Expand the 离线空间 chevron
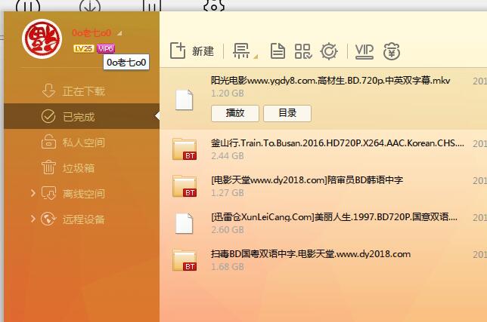Screen dimensions: 487x322 click(33, 193)
